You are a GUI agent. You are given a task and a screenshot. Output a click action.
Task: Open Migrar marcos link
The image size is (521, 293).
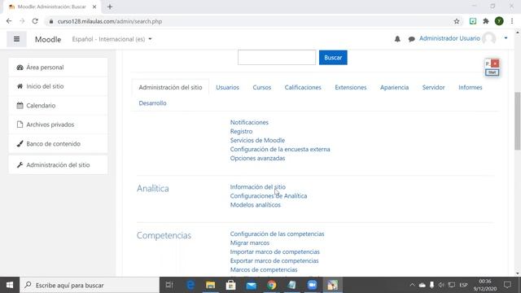[x=250, y=243]
